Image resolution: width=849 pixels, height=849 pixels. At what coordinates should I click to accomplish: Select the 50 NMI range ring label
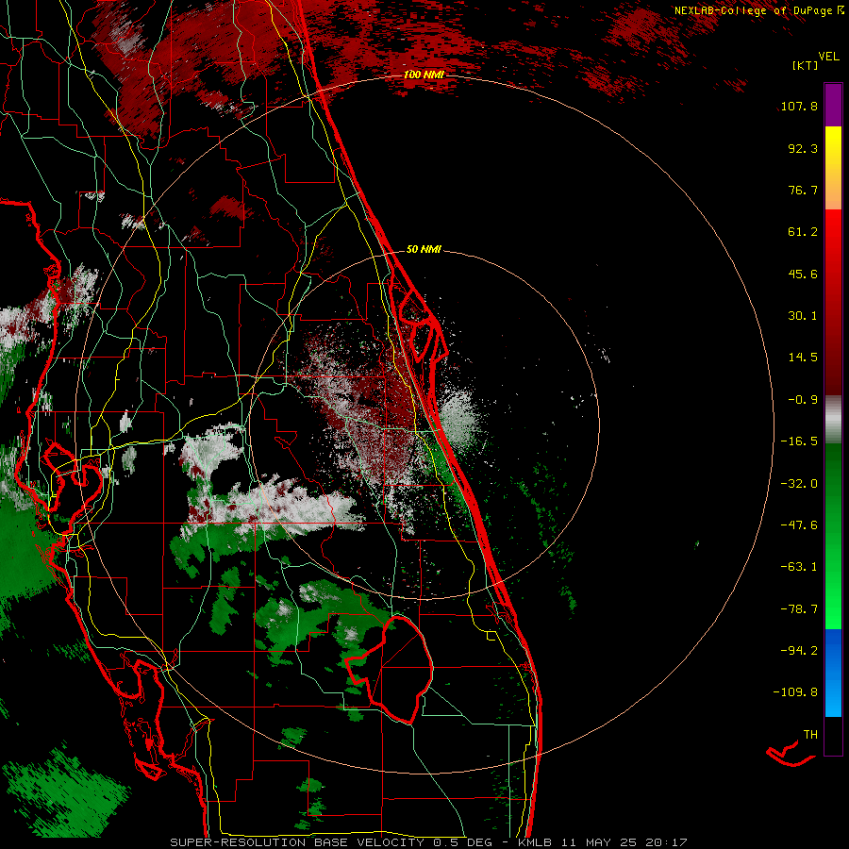pos(424,249)
